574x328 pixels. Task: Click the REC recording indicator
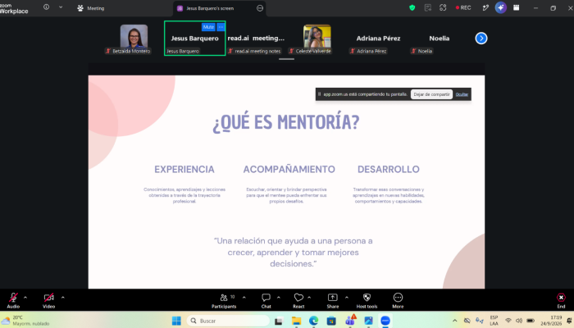(x=463, y=7)
